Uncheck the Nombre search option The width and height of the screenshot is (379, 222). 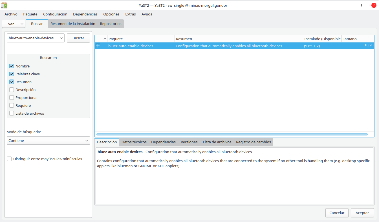tap(12, 66)
